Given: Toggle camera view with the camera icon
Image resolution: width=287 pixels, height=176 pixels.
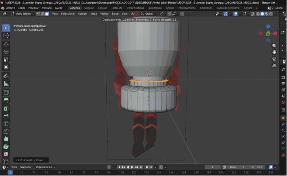Looking at the screenshot, I should tap(274, 59).
